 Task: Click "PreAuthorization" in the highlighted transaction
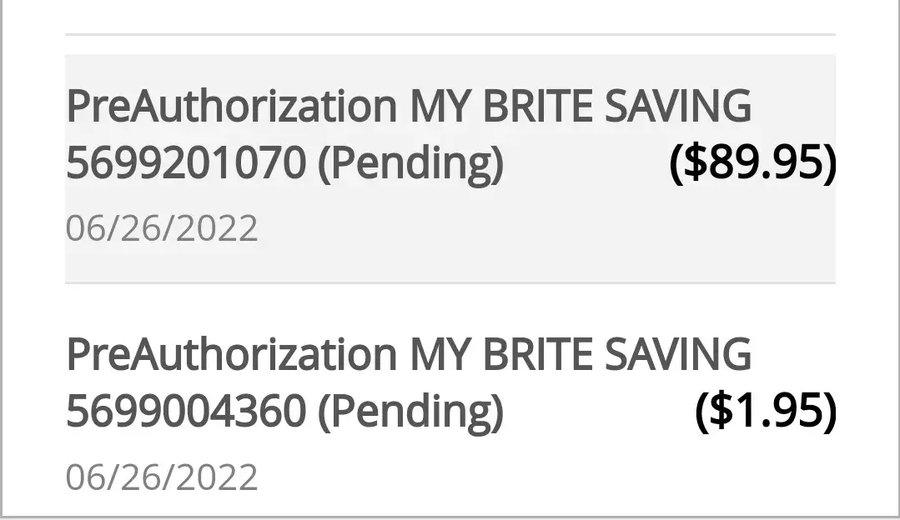tap(231, 107)
